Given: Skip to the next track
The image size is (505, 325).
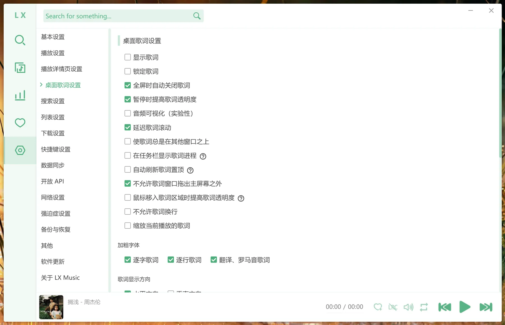Looking at the screenshot, I should tap(486, 307).
